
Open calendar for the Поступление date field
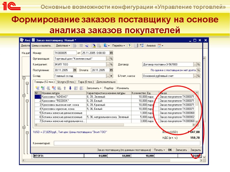[74, 70]
